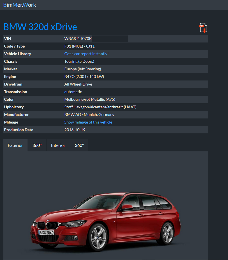The width and height of the screenshot is (228, 260).
Task: Open the 360° tab next to Exterior
Action: pos(37,145)
